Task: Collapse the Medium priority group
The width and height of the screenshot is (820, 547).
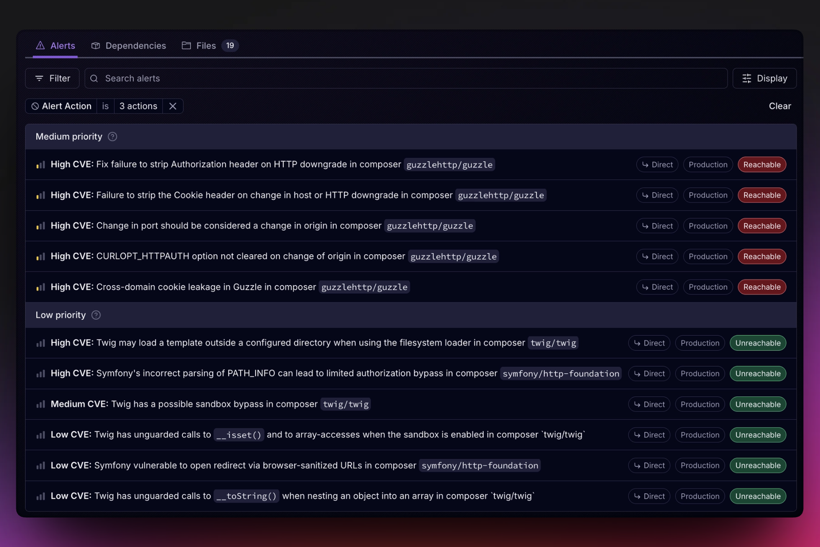Action: tap(411, 137)
